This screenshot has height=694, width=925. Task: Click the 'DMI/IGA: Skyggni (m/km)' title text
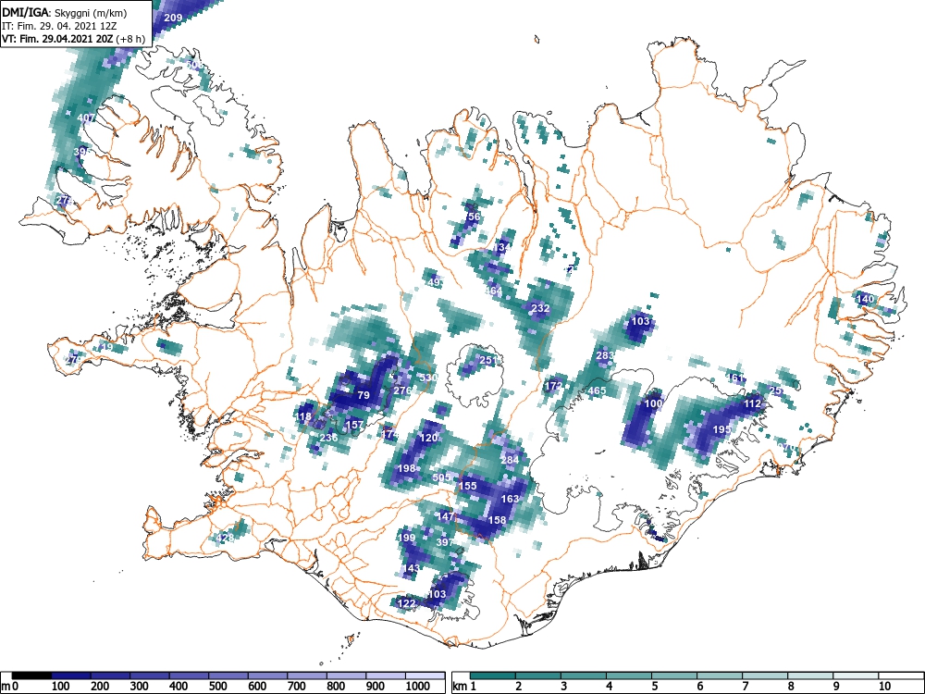[65, 12]
